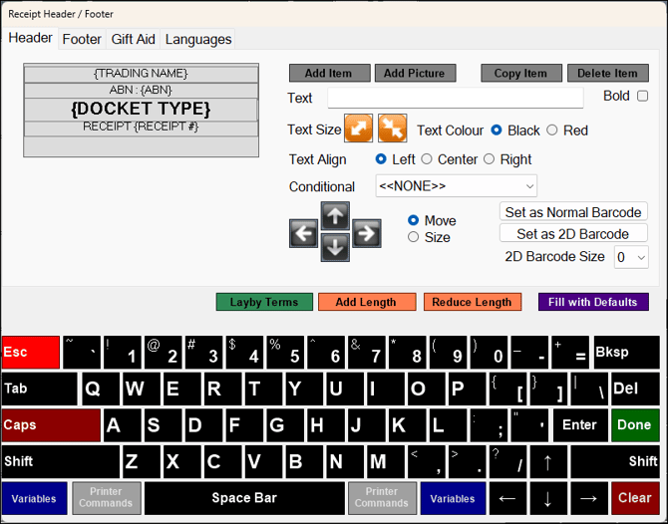
Task: Click into the Text input field
Action: click(456, 98)
